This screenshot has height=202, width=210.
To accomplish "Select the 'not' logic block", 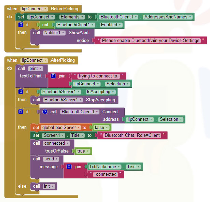I will pyautogui.click(x=45, y=25).
